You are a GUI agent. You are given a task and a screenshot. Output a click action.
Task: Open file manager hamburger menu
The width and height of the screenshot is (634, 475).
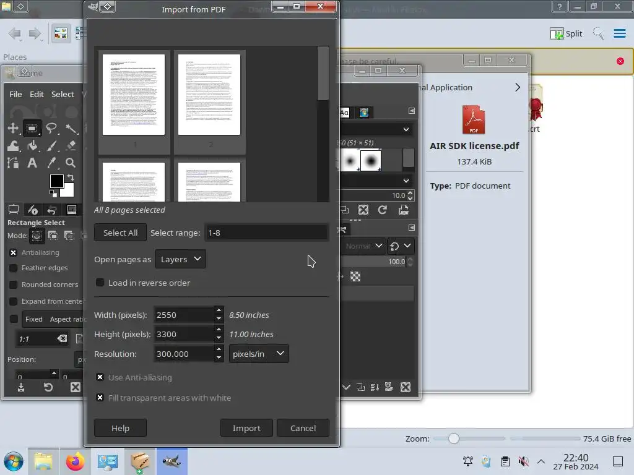[619, 33]
